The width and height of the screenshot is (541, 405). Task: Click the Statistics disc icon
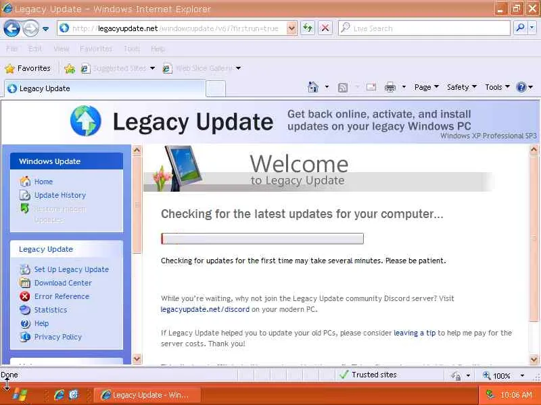click(x=25, y=310)
